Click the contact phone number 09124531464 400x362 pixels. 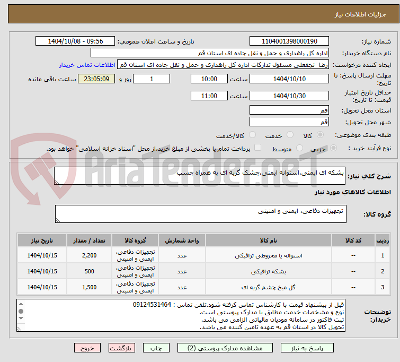(152, 305)
